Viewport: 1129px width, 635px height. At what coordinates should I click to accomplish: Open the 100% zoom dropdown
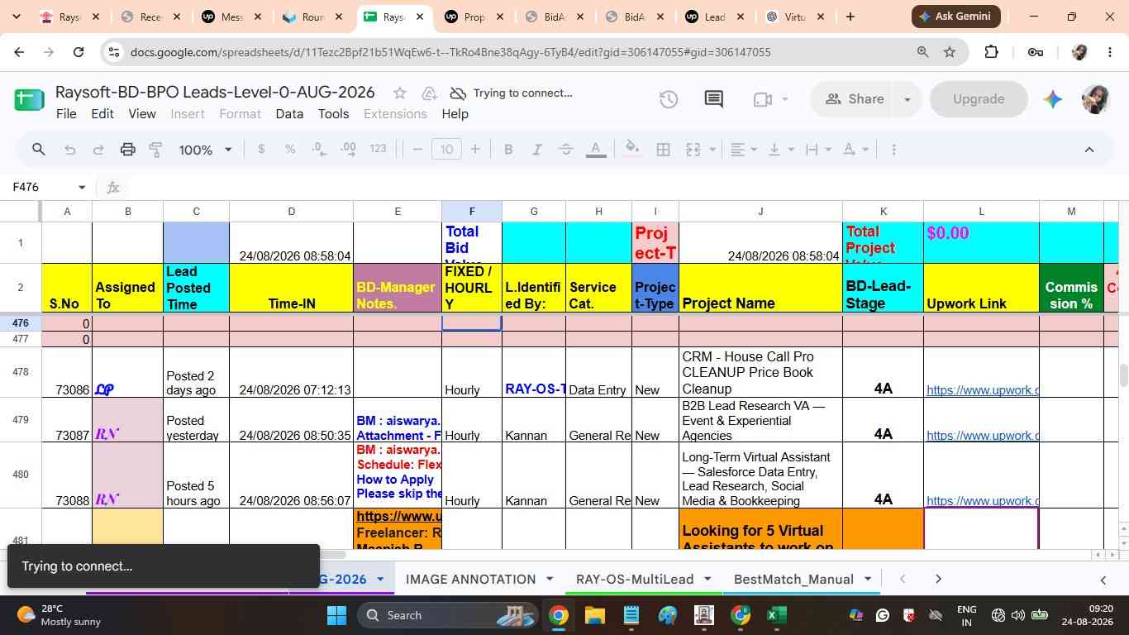pos(205,150)
